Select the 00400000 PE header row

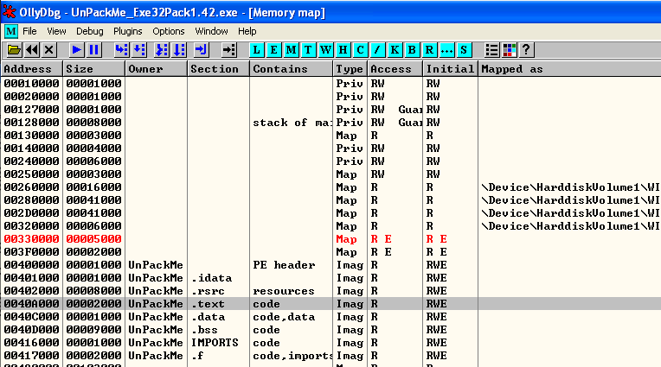pyautogui.click(x=330, y=265)
